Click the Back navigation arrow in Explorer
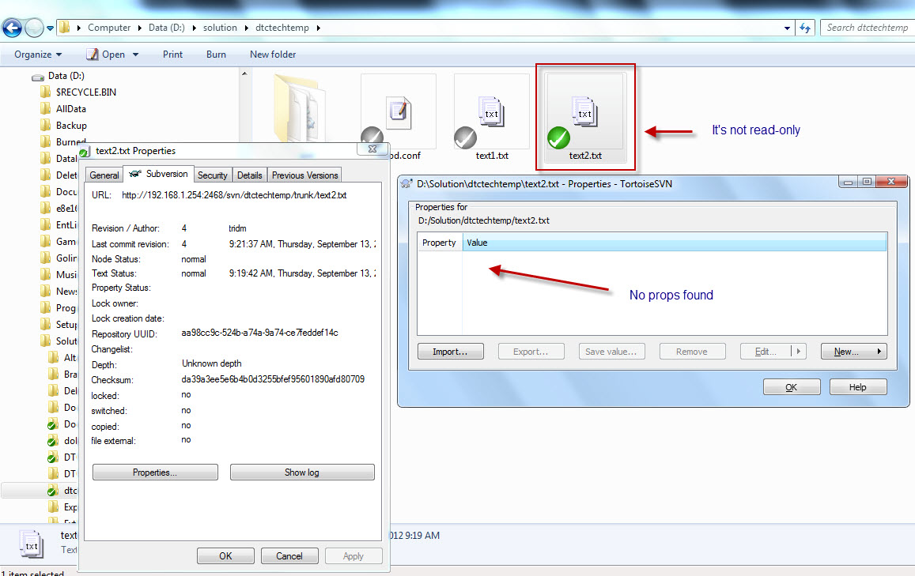The image size is (915, 576). tap(12, 28)
